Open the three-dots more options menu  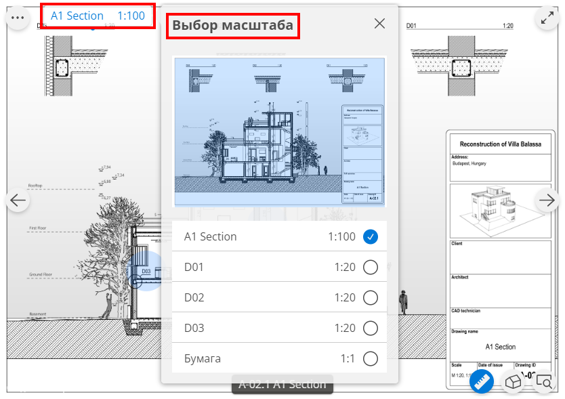[x=18, y=18]
